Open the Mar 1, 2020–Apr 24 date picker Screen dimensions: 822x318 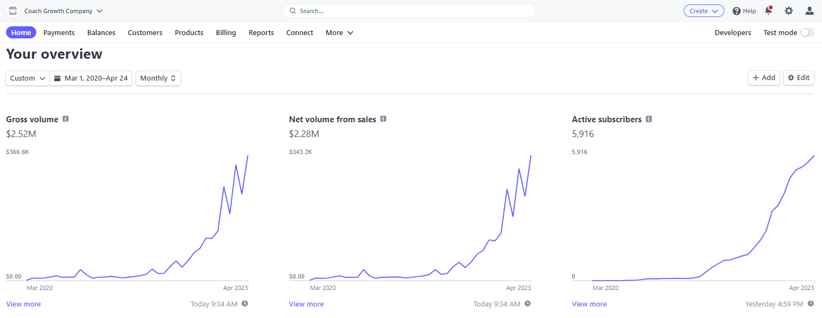click(x=91, y=78)
